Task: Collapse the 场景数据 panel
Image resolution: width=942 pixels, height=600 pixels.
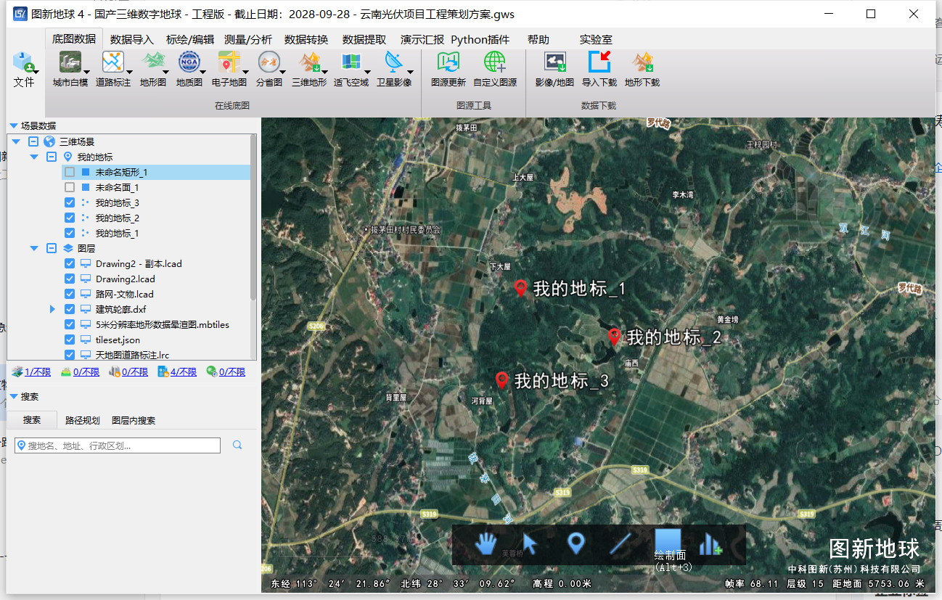Action: 14,126
